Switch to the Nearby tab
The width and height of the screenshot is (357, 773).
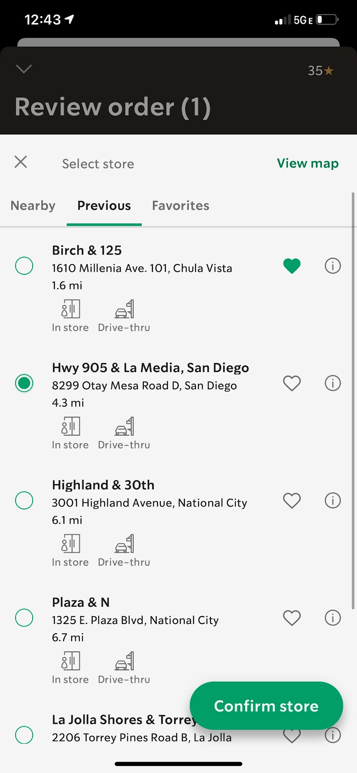point(33,206)
